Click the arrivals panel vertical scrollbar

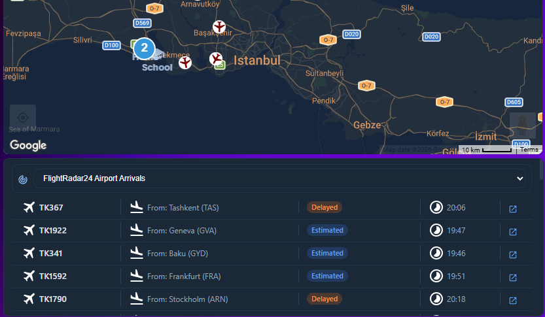pos(542,170)
